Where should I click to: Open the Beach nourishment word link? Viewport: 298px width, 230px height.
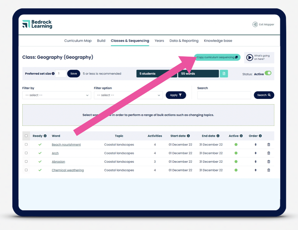tap(66, 144)
